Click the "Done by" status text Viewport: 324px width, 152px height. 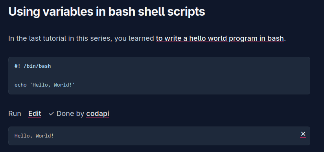pyautogui.click(x=70, y=114)
